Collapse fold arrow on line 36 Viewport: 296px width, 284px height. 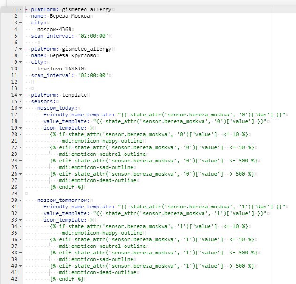point(20,240)
